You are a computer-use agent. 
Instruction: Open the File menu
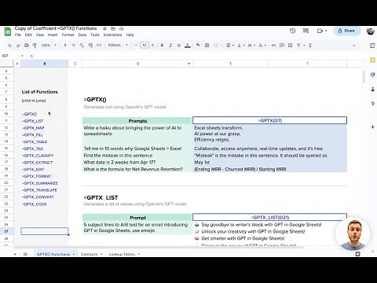pos(18,35)
